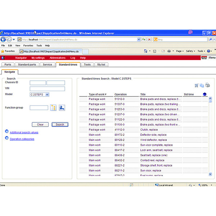Click the VIN input field

[x=47, y=89]
